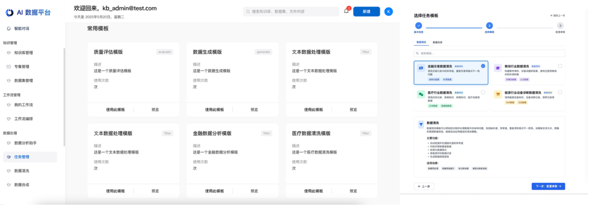589x205 pixels.
Task: Go to step 1 基本信息 in the stepper
Action: coord(418,26)
